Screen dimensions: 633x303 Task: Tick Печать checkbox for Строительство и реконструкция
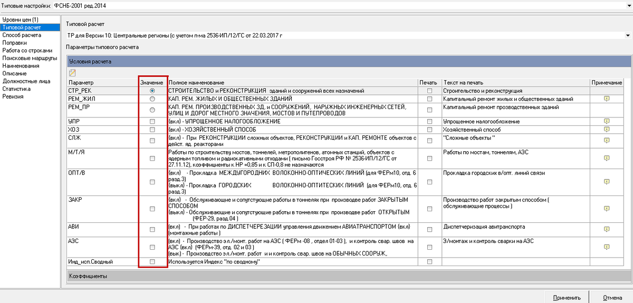tap(429, 91)
